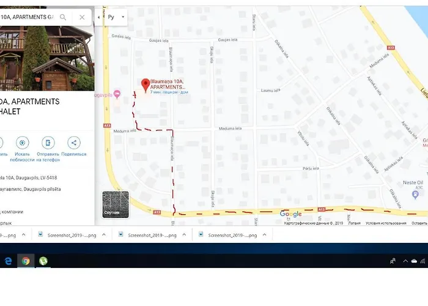
Task: Collapse the side panel with the arrow
Action: (98, 17)
